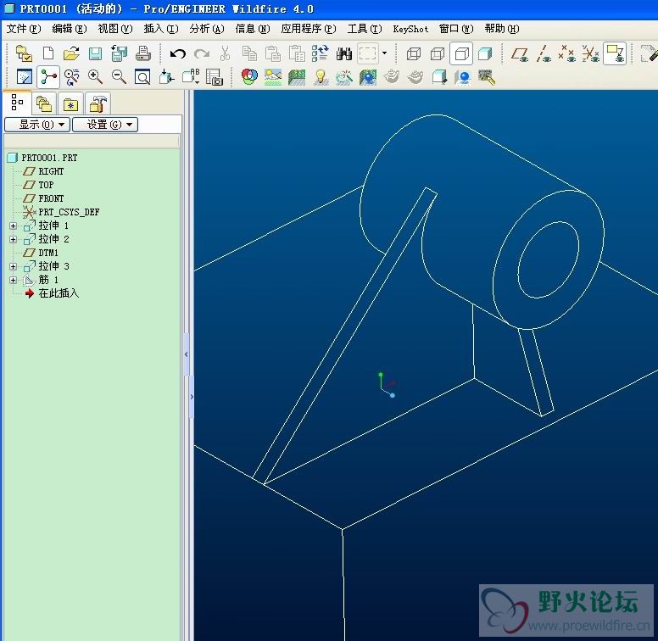Viewport: 658px width, 641px height.
Task: Open the Reorient view icon
Action: tap(166, 77)
